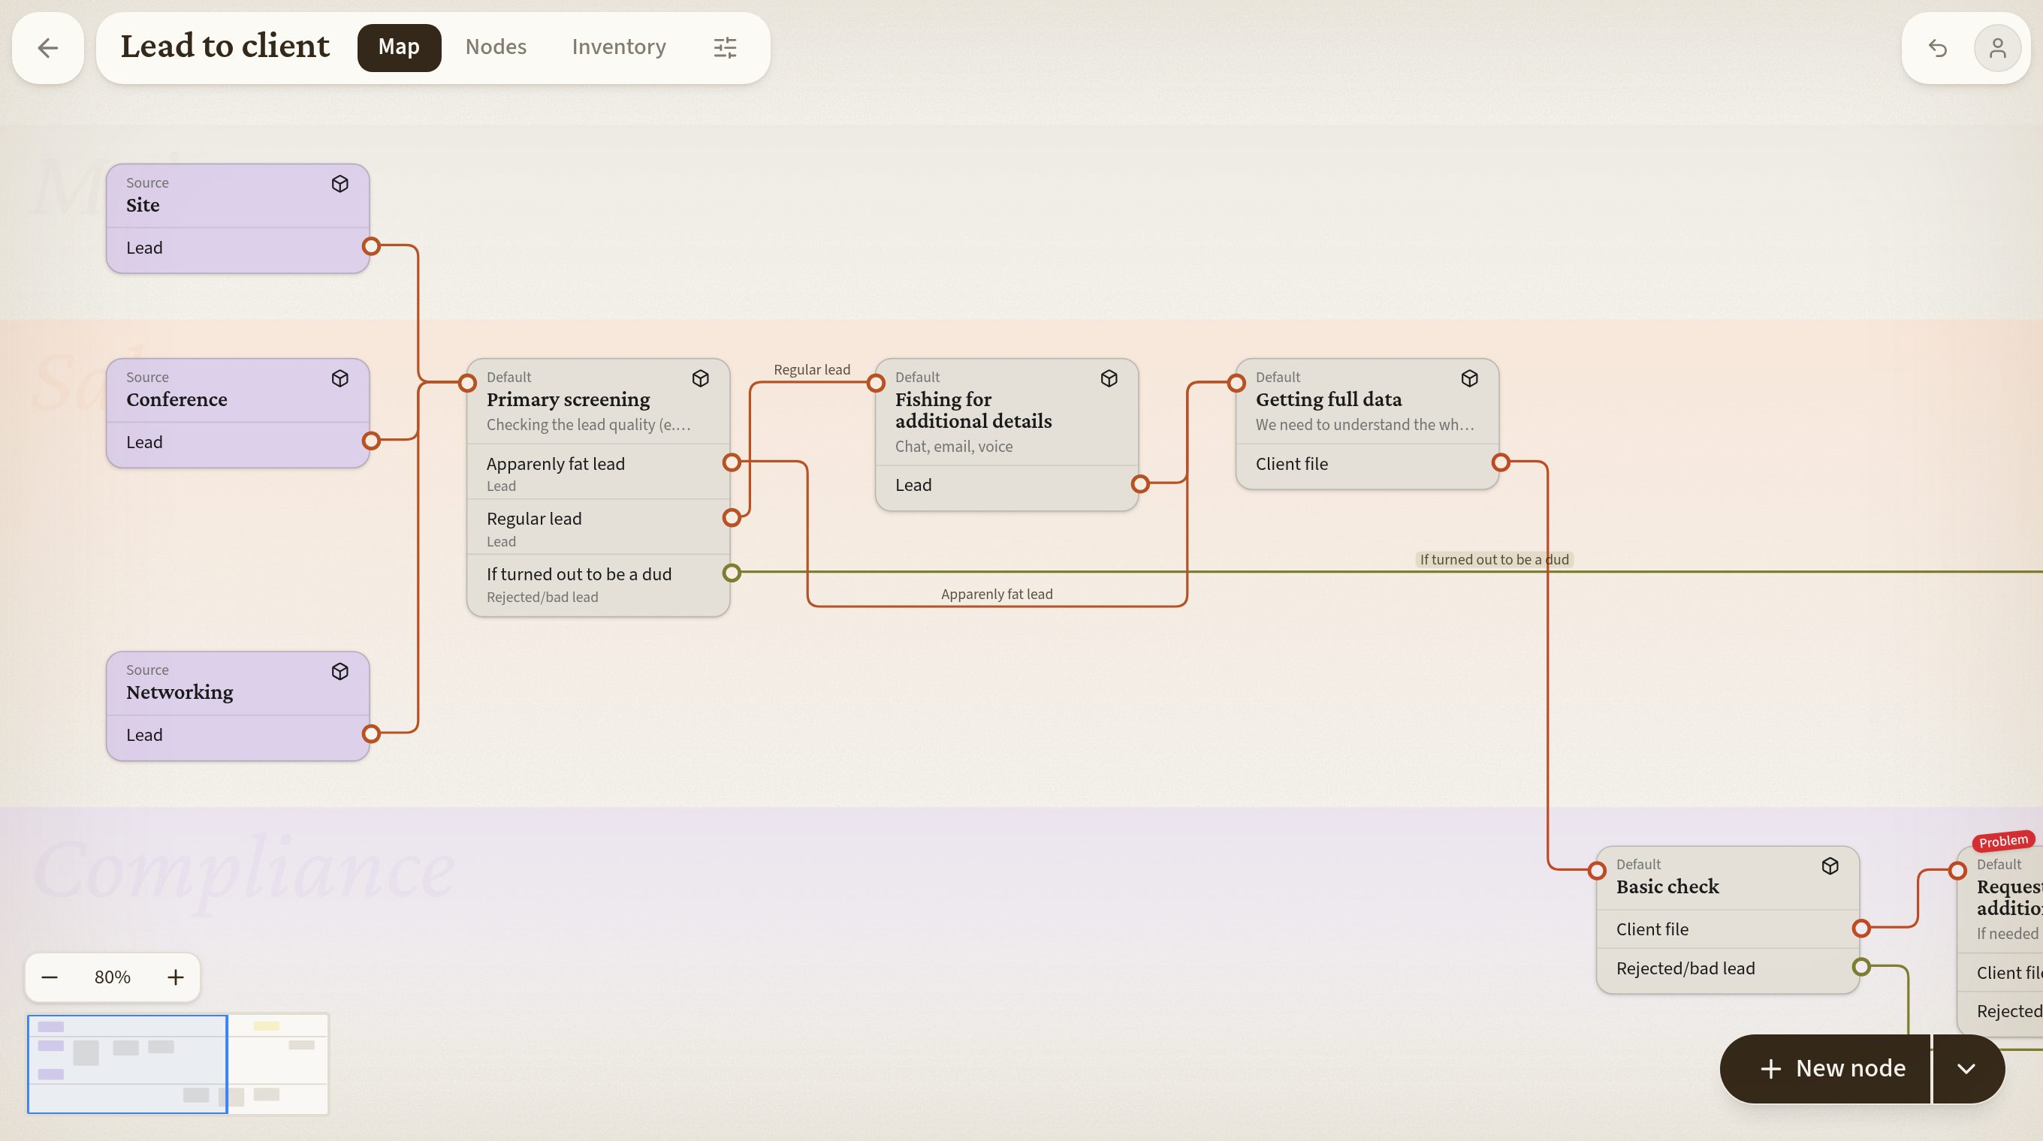Click the 80% zoom level value
The width and height of the screenshot is (2043, 1141).
(x=113, y=977)
